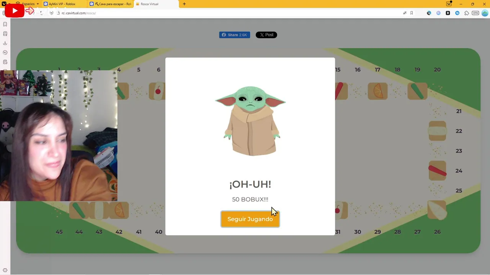Select green rosca piece near 44
This screenshot has width=490, height=275.
click(78, 210)
